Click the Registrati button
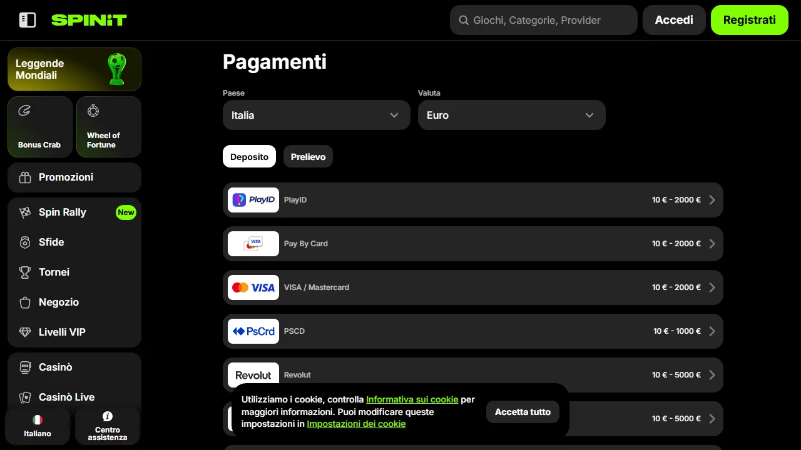801x450 pixels. click(x=750, y=20)
